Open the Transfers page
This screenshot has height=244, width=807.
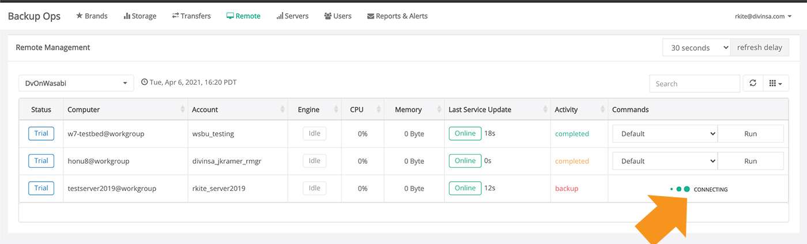coord(191,16)
